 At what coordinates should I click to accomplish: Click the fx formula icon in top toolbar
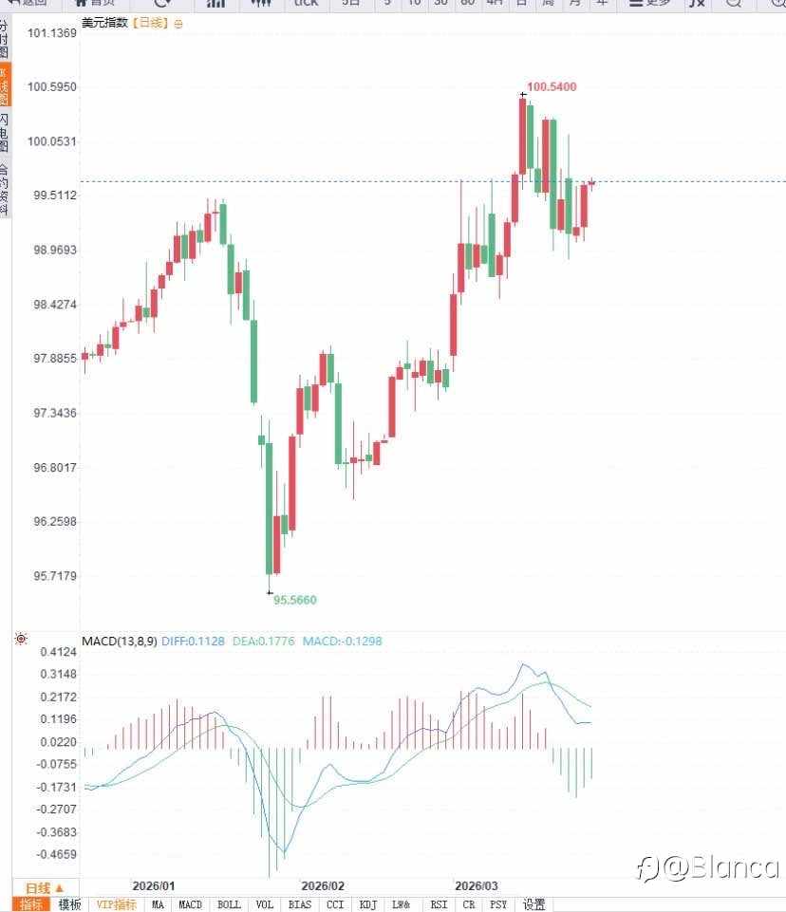coord(697,3)
